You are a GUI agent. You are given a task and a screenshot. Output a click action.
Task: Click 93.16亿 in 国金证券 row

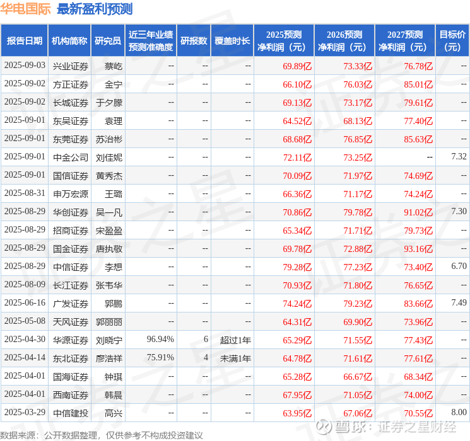[418, 249]
